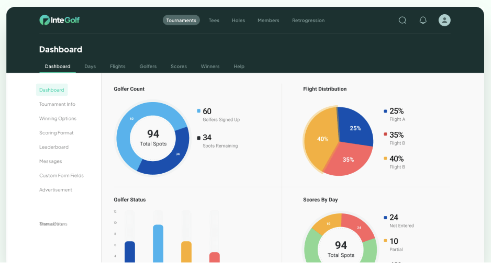The height and width of the screenshot is (267, 491).
Task: Switch to the Days tab
Action: point(90,66)
